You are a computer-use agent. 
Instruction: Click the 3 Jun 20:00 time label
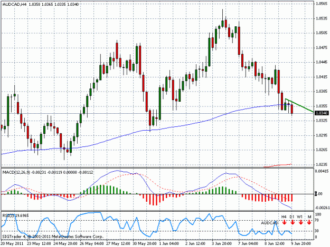[x=222, y=244]
